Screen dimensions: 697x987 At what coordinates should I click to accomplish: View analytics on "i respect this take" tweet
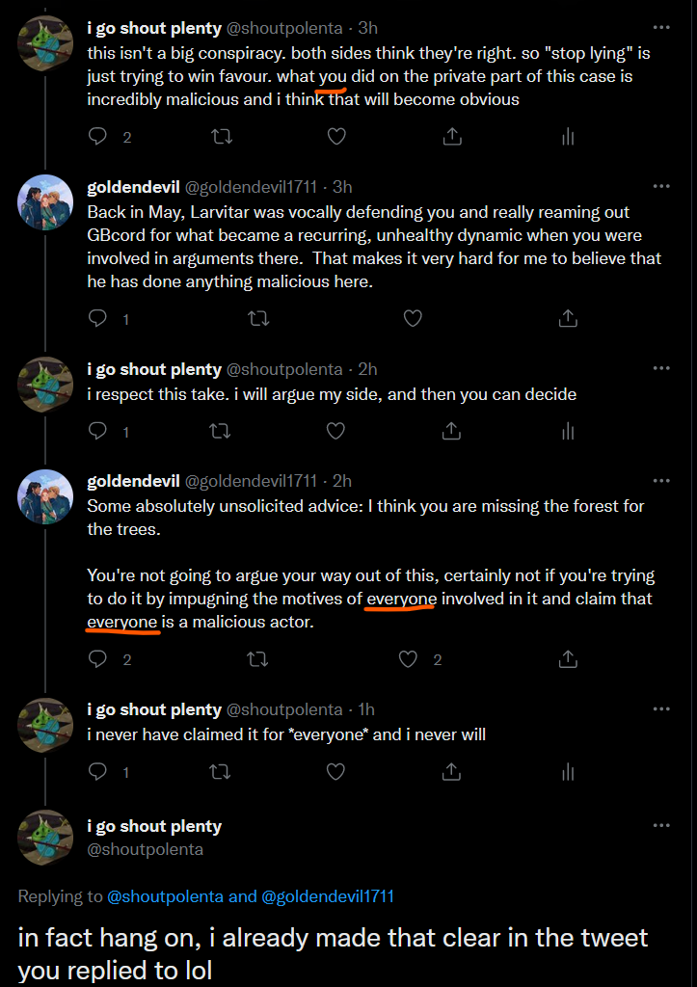(567, 431)
